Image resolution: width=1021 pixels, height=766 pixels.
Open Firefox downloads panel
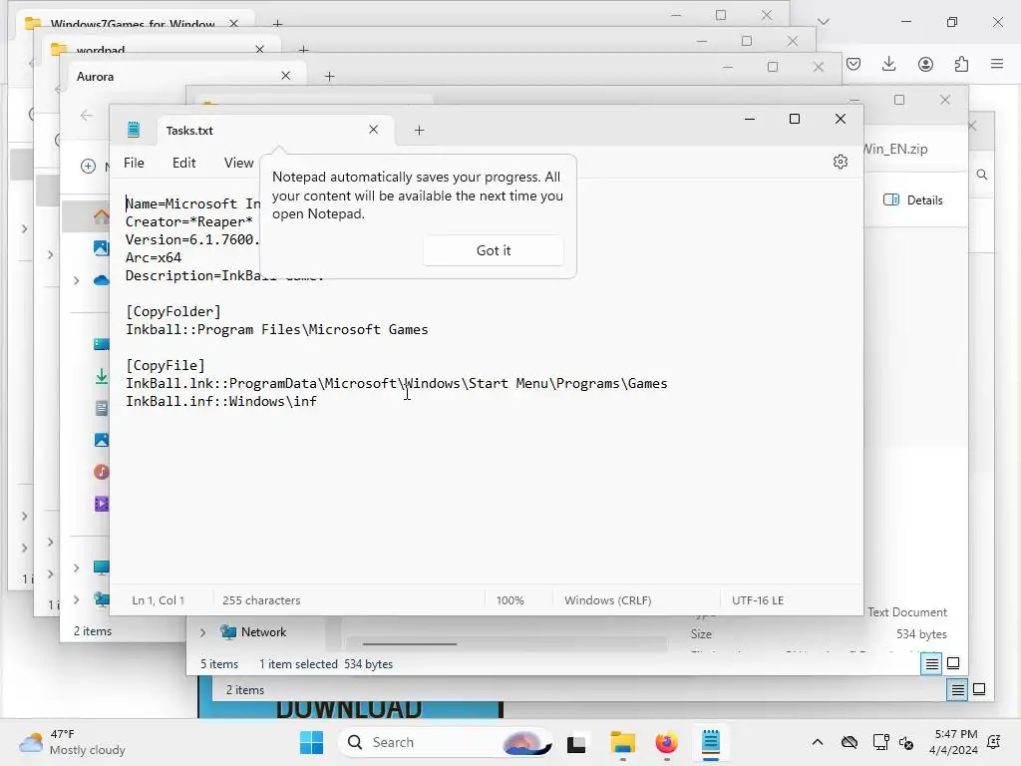888,64
